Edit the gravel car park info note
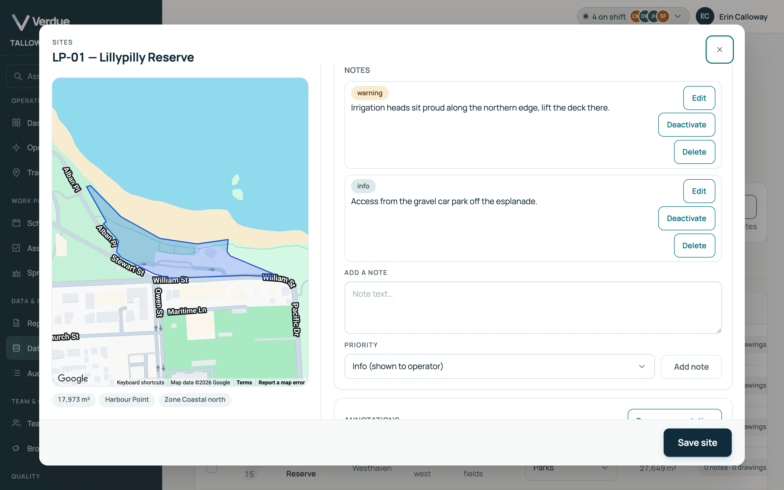The image size is (784, 490). [x=699, y=191]
